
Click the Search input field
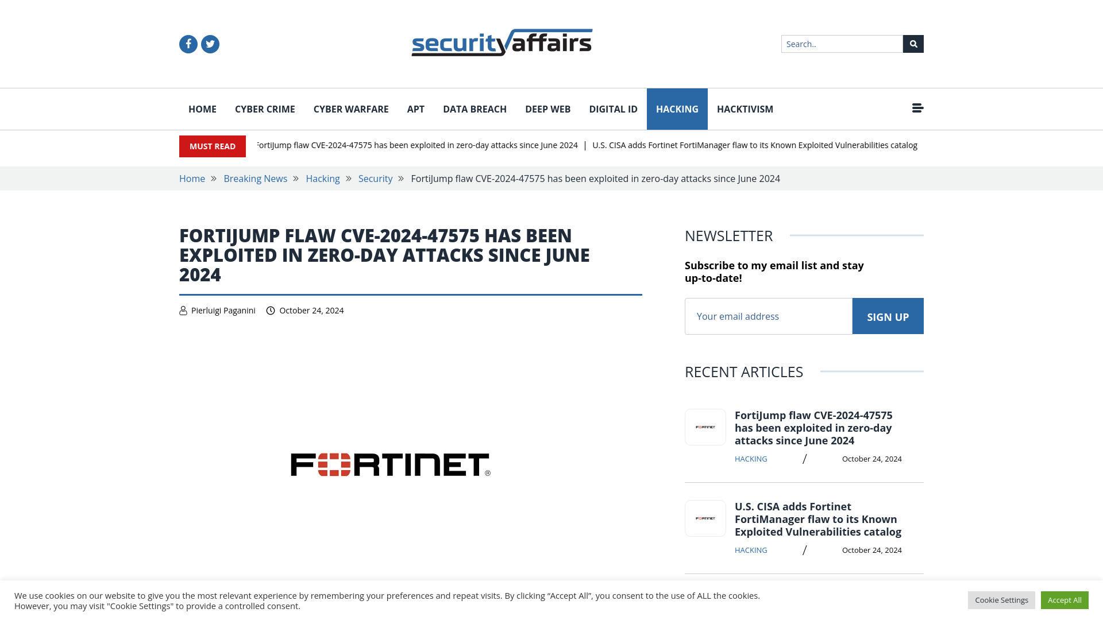[x=842, y=43]
